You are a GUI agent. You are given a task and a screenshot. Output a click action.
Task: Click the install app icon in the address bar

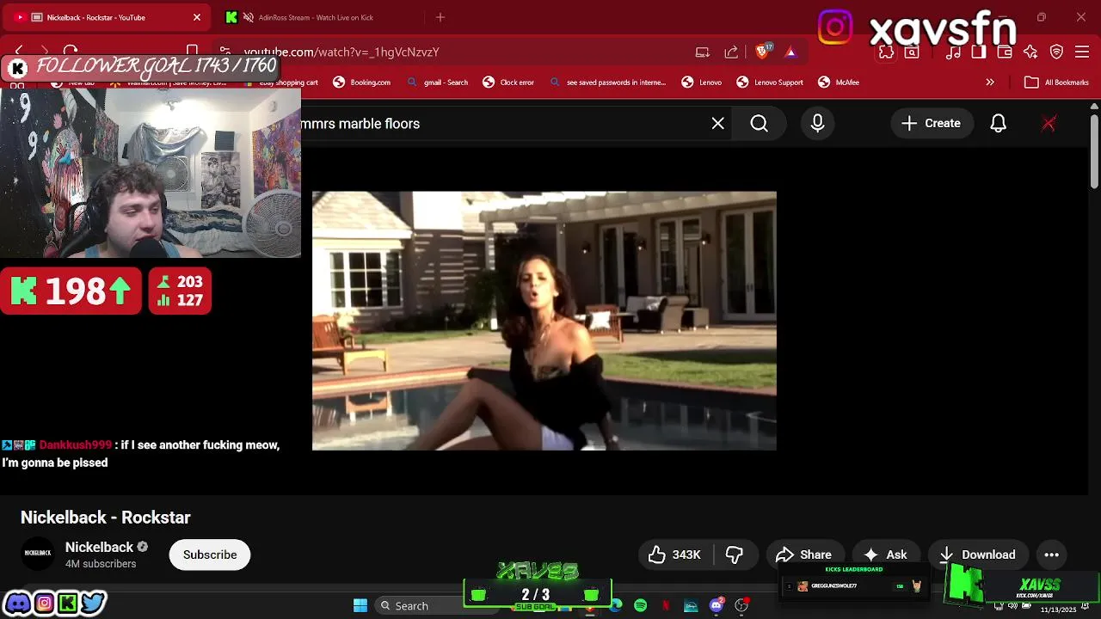pos(703,52)
